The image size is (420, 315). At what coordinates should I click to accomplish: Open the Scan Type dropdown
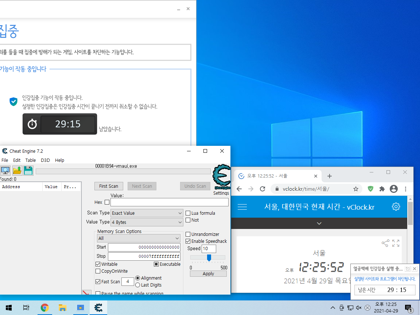(x=147, y=213)
